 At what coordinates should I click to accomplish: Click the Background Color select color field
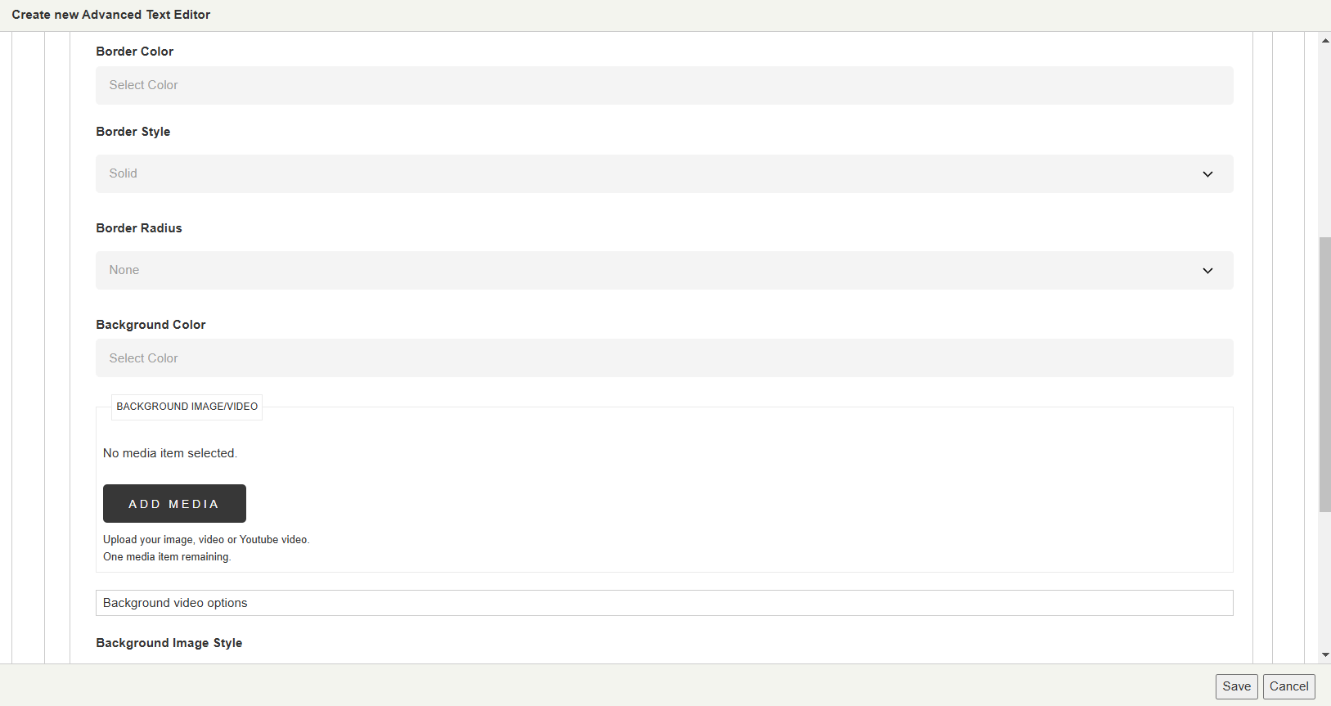664,358
